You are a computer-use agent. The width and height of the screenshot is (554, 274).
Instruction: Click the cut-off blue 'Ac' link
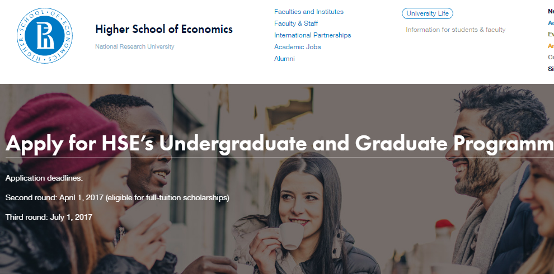[x=551, y=23]
